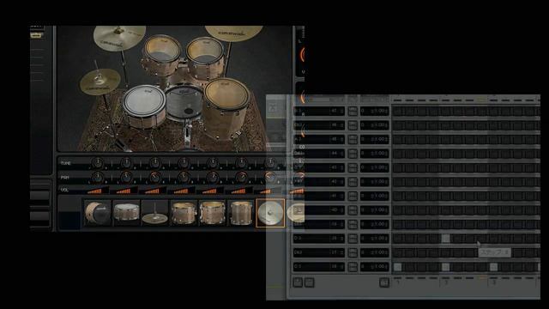Toggle the lit step in the D 2 row

point(445,239)
